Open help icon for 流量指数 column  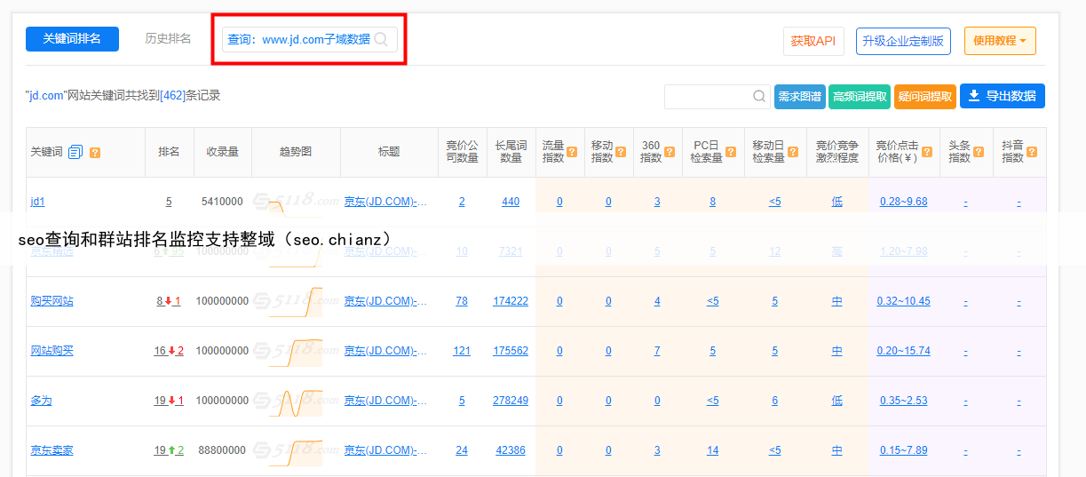pos(572,152)
